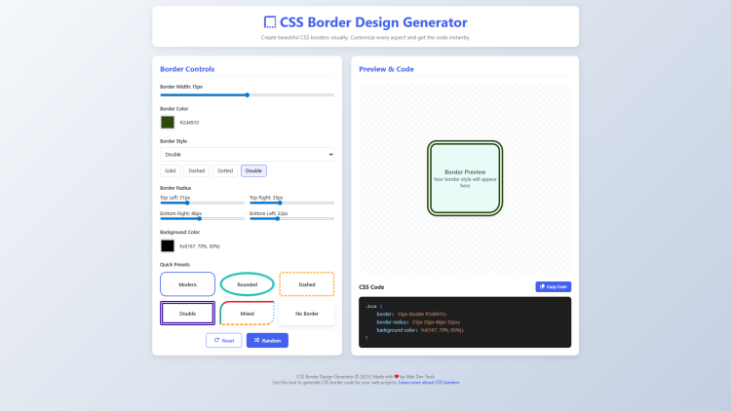
Task: Apply the Mixed quick preset
Action: (x=247, y=314)
